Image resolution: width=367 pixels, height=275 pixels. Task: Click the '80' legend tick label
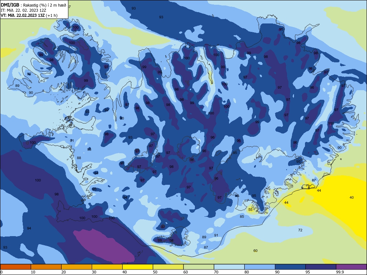tap(247, 272)
